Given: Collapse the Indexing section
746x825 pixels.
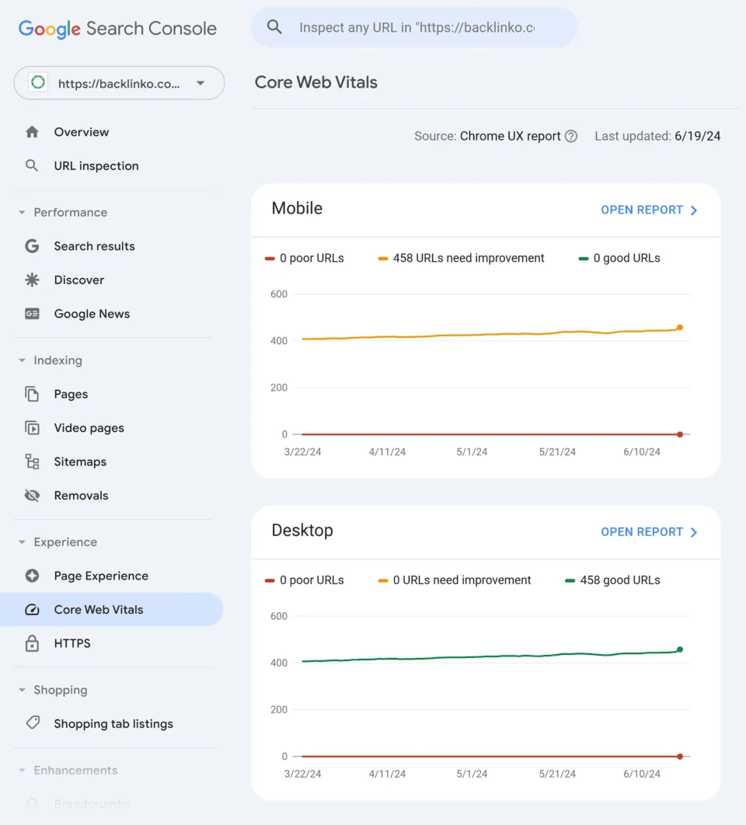Looking at the screenshot, I should (22, 360).
